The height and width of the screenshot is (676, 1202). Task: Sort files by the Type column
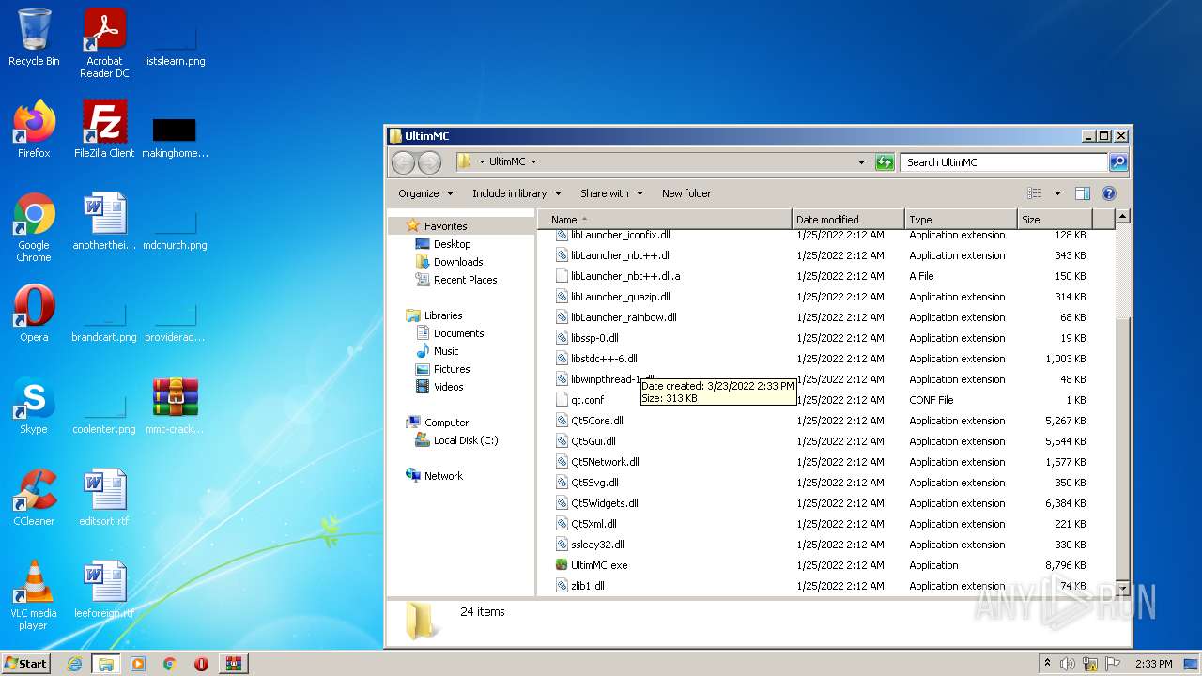961,220
